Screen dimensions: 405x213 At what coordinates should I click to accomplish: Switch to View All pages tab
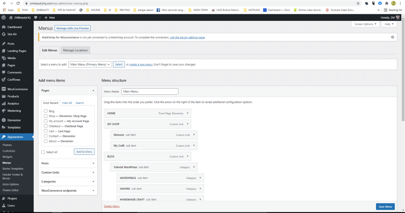(x=67, y=103)
